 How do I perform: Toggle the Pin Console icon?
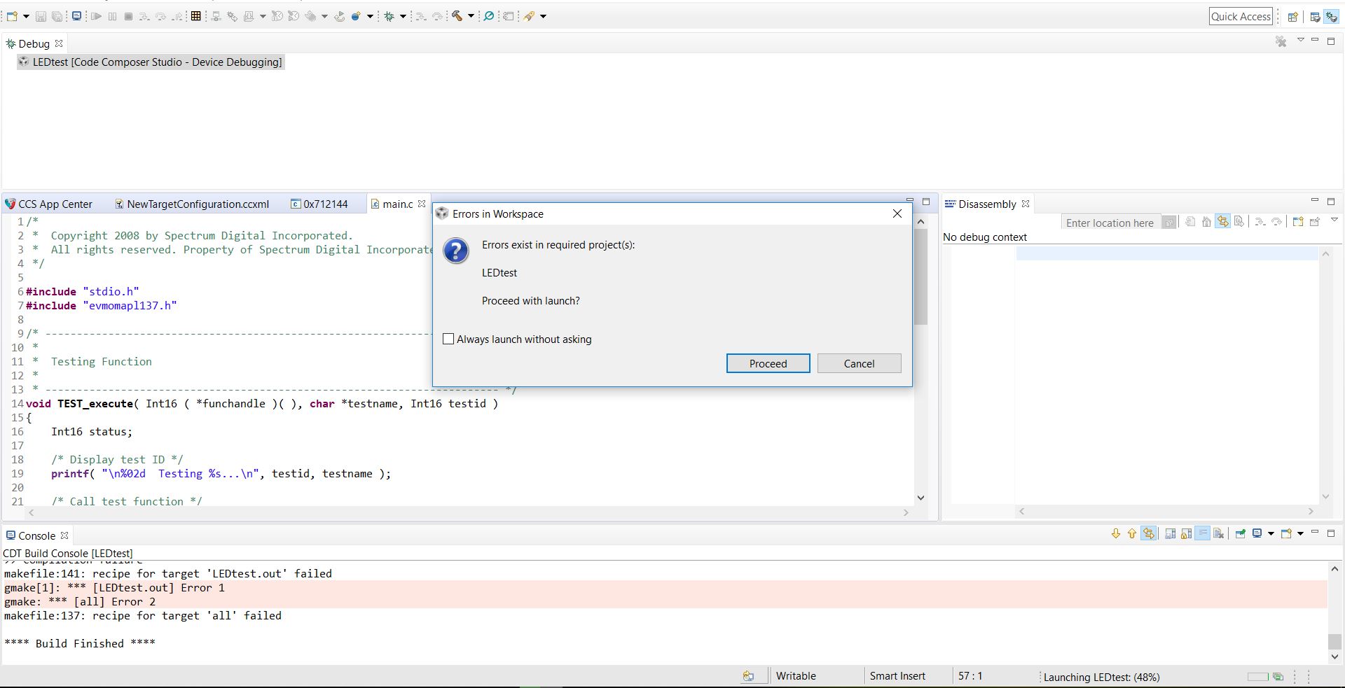click(x=1240, y=534)
